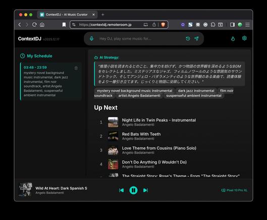Image resolution: width=267 pixels, height=220 pixels.
Task: Click the microphone voice input icon
Action: (91, 39)
